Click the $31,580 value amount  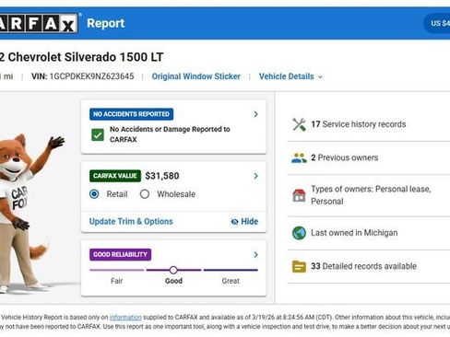click(x=162, y=176)
